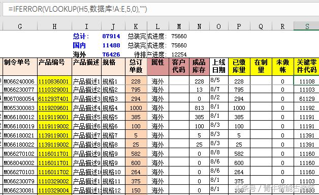The height and width of the screenshot is (195, 319).
Task: Select active cell 11108 in column S
Action: tap(306, 80)
